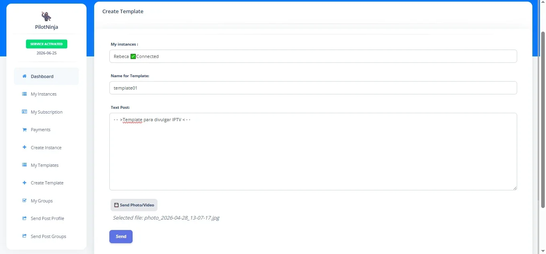Viewport: 546px width, 254px height.
Task: Click the page vertical scrollbar thumb
Action: [x=543, y=120]
